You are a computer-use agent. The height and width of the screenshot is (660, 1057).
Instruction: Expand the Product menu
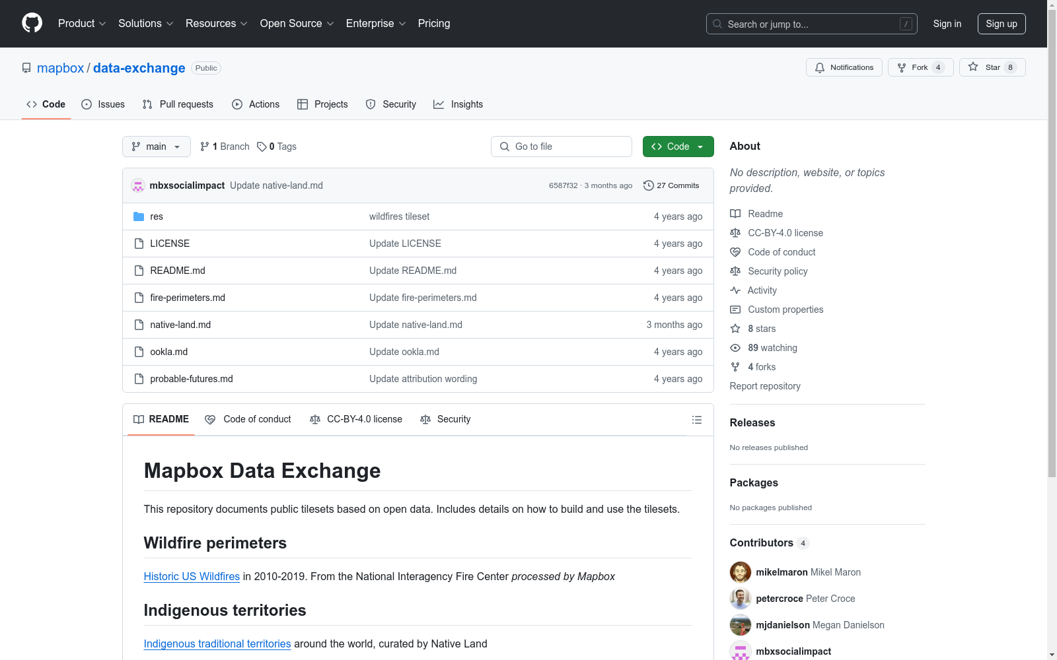pyautogui.click(x=82, y=24)
